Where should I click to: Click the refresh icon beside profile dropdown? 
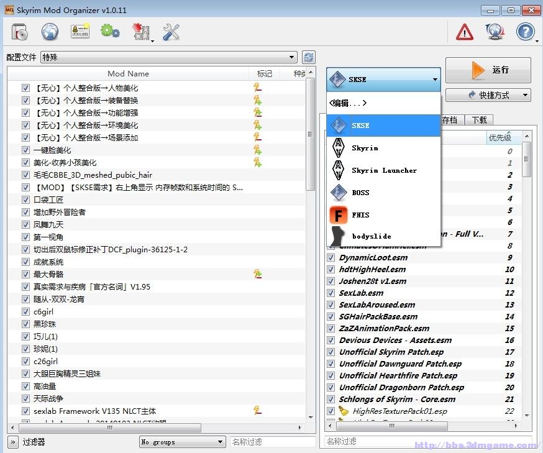308,57
